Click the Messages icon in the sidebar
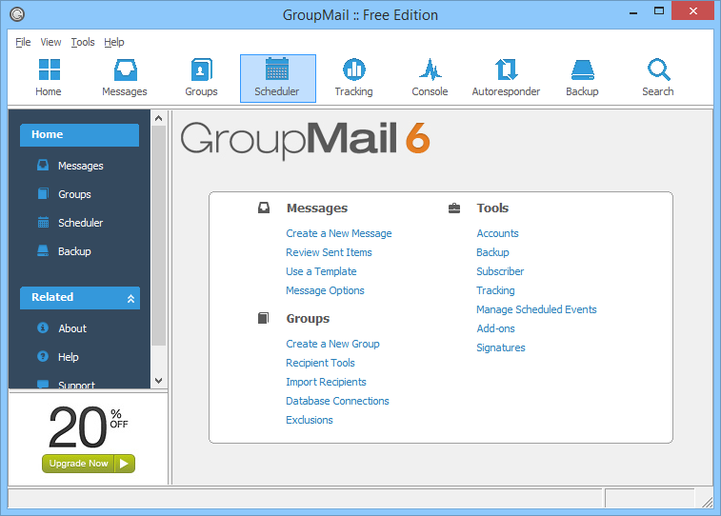 (43, 165)
